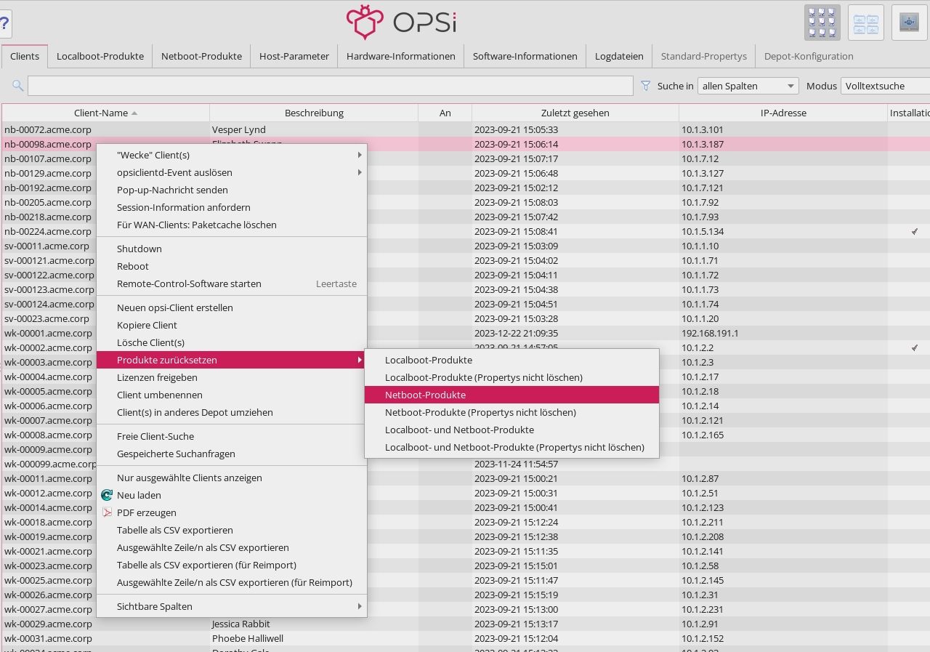
Task: Open Gespeicherte Suchanfragen
Action: pos(232,454)
